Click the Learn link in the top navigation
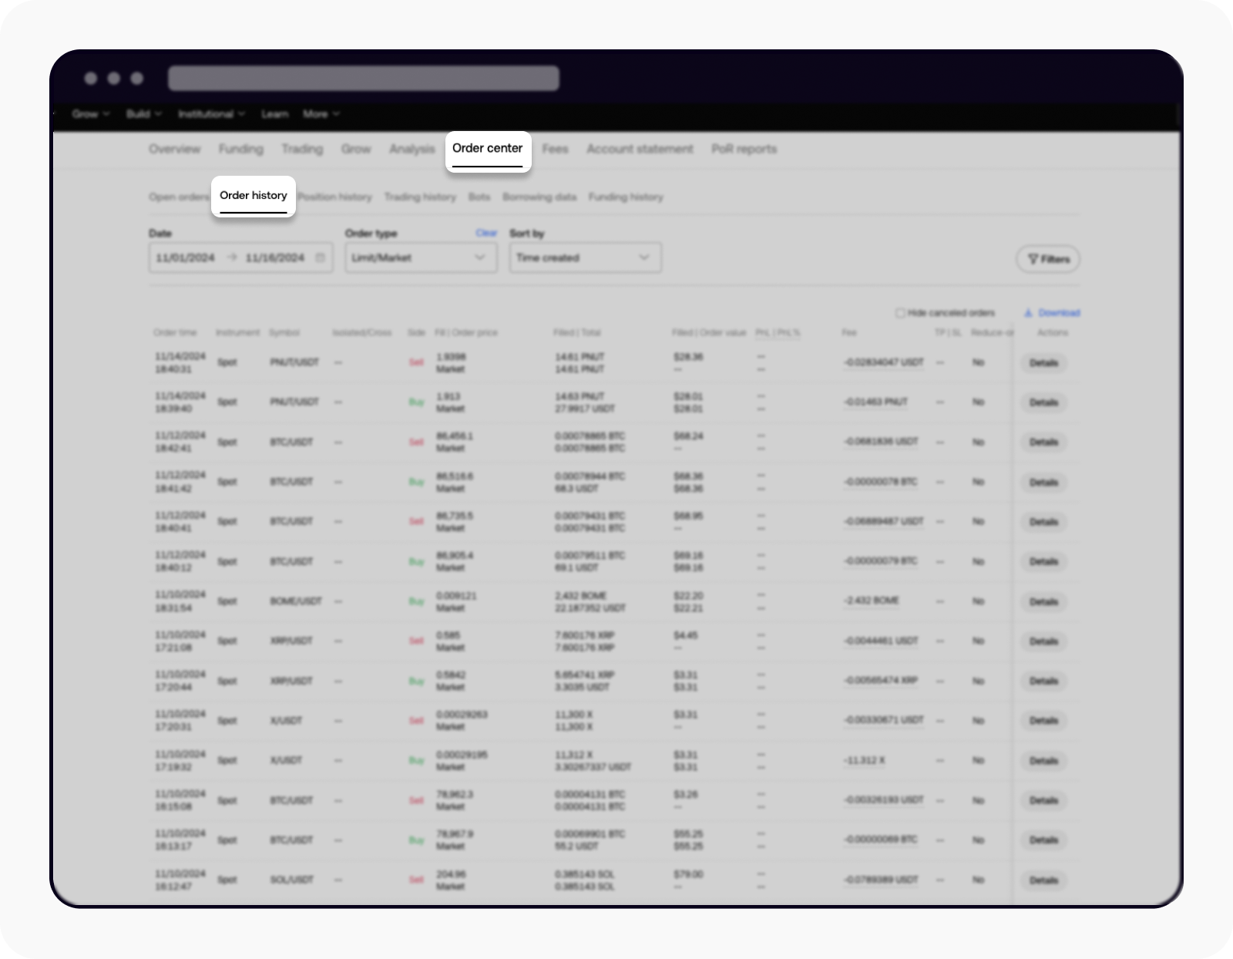This screenshot has height=959, width=1233. (x=274, y=114)
